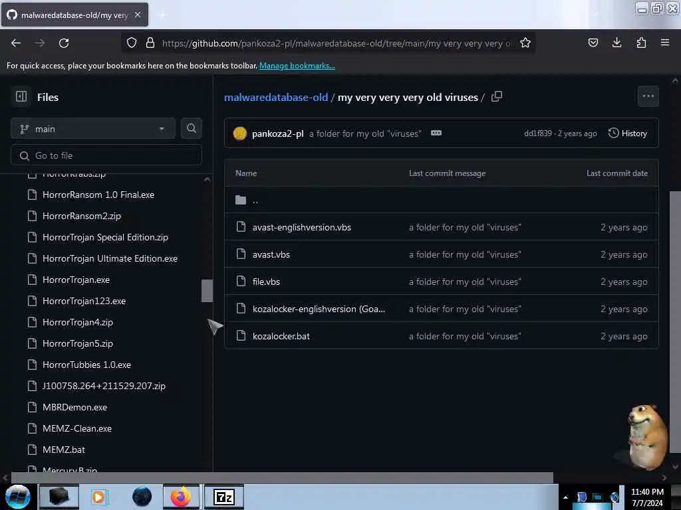Select HorrorTubbies 1.0.exe in tree
Screen dimensions: 681x510
pos(86,365)
